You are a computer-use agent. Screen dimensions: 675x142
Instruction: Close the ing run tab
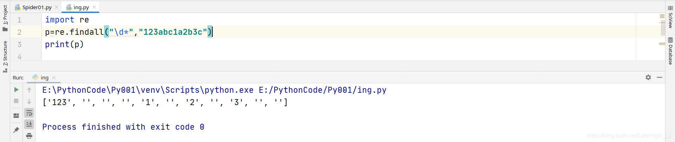(x=54, y=78)
